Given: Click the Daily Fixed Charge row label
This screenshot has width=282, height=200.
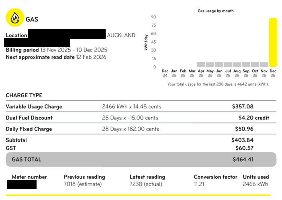Looking at the screenshot, I should tap(29, 129).
